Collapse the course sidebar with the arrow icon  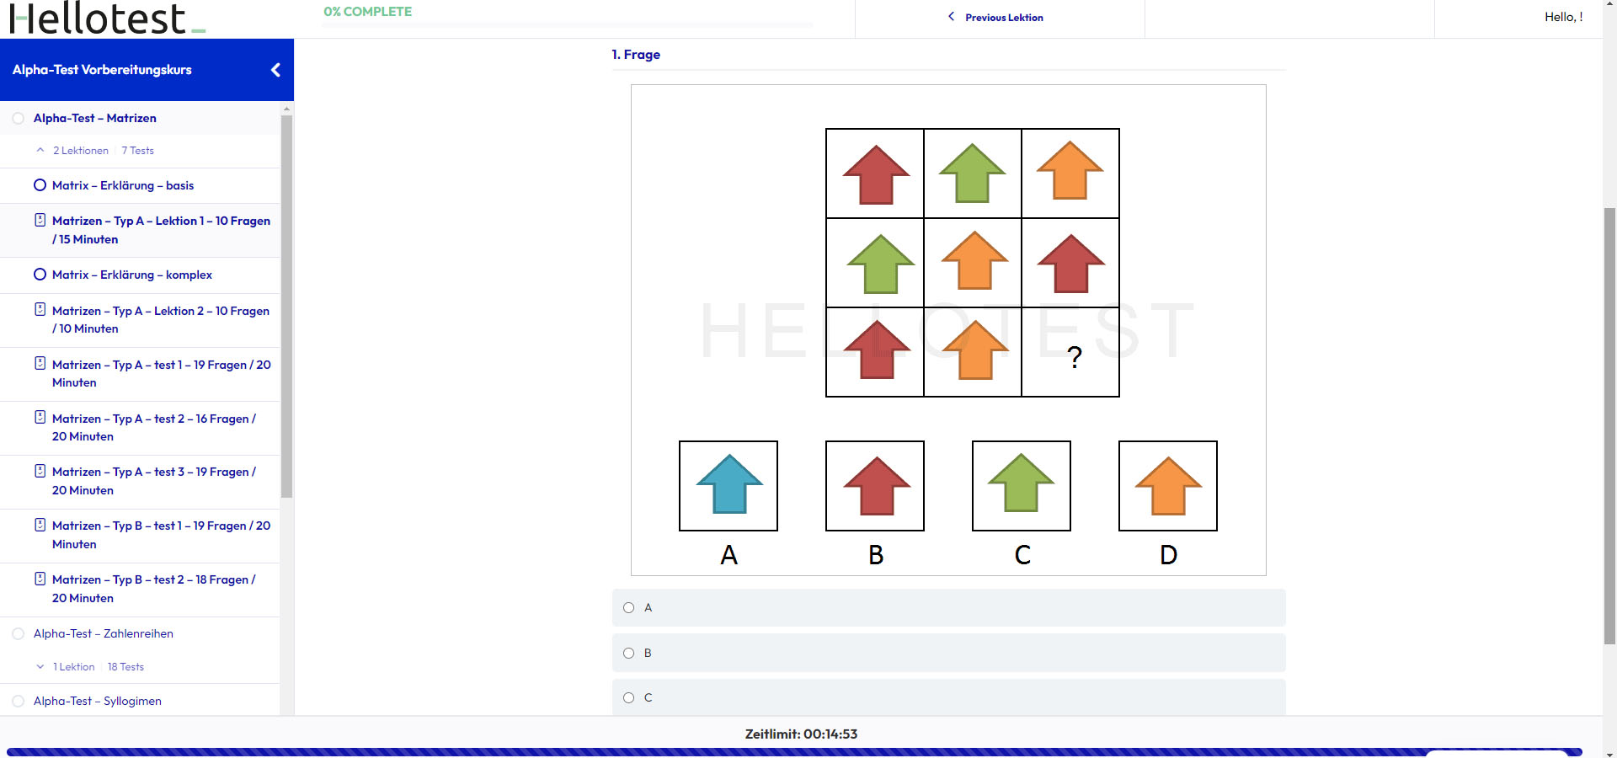point(275,70)
